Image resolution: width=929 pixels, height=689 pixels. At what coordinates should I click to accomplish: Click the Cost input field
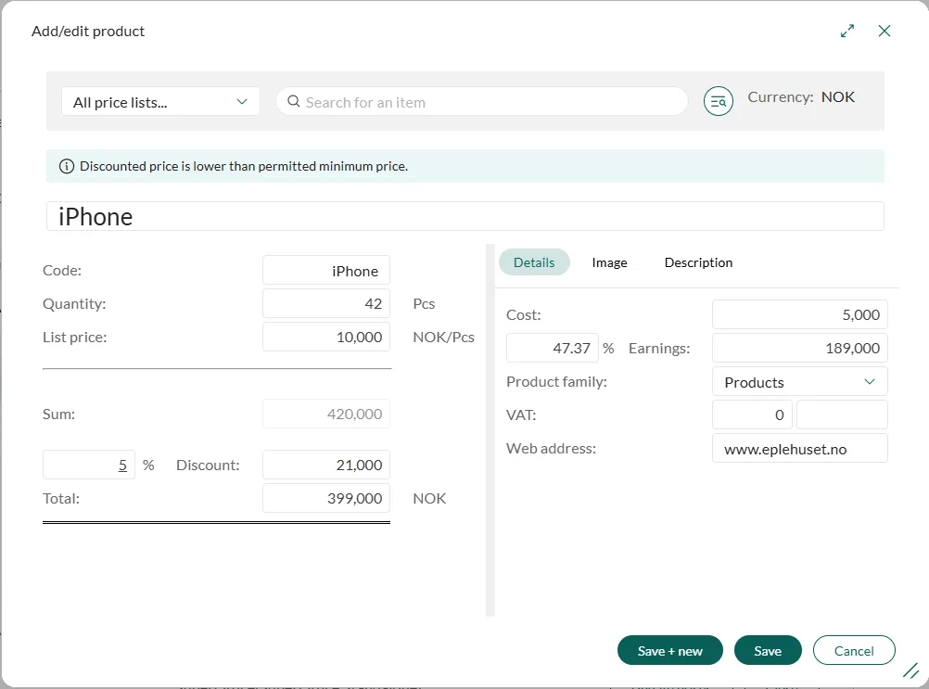(x=799, y=314)
